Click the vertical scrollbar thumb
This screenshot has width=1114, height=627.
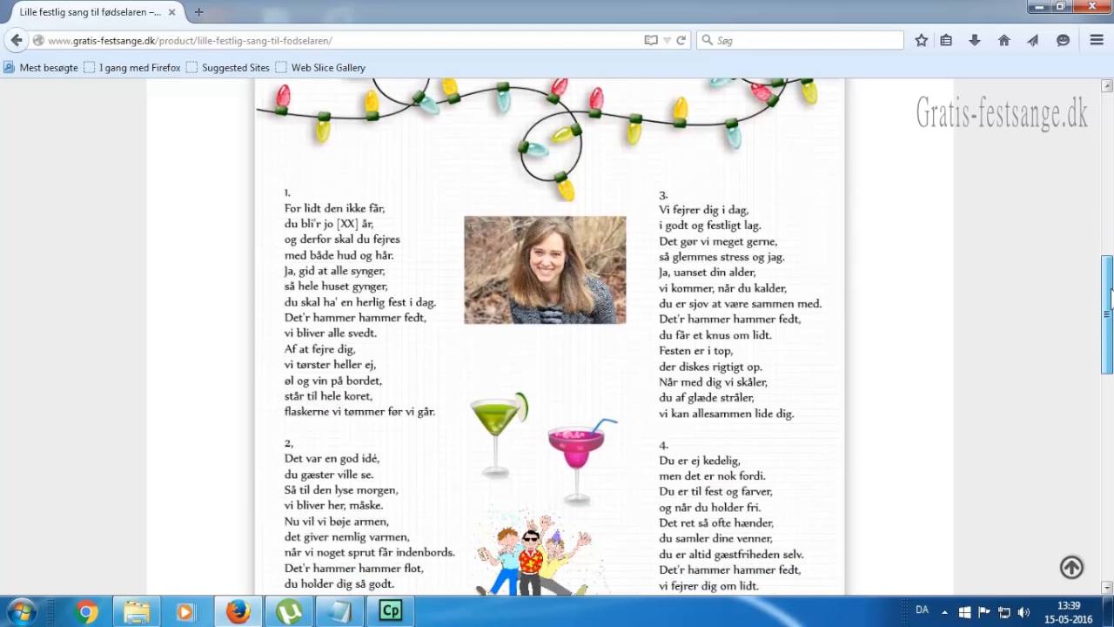tap(1107, 314)
